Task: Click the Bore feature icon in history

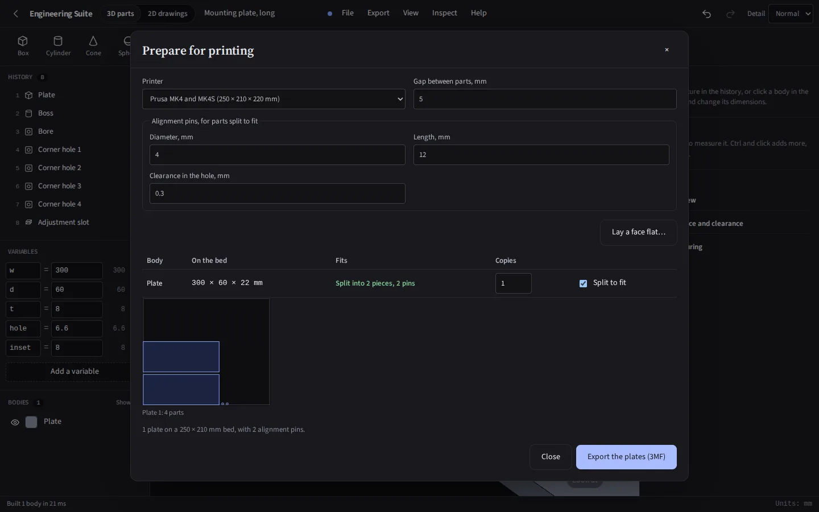Action: tap(29, 131)
